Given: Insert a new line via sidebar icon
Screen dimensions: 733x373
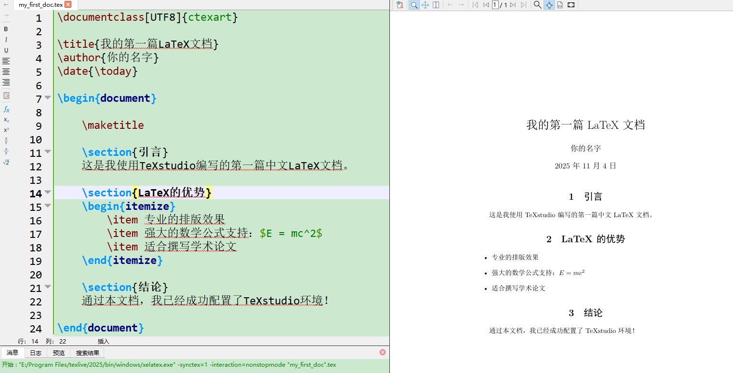Looking at the screenshot, I should (x=6, y=96).
